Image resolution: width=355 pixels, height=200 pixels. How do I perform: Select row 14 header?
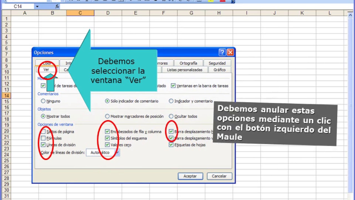[x=6, y=96]
